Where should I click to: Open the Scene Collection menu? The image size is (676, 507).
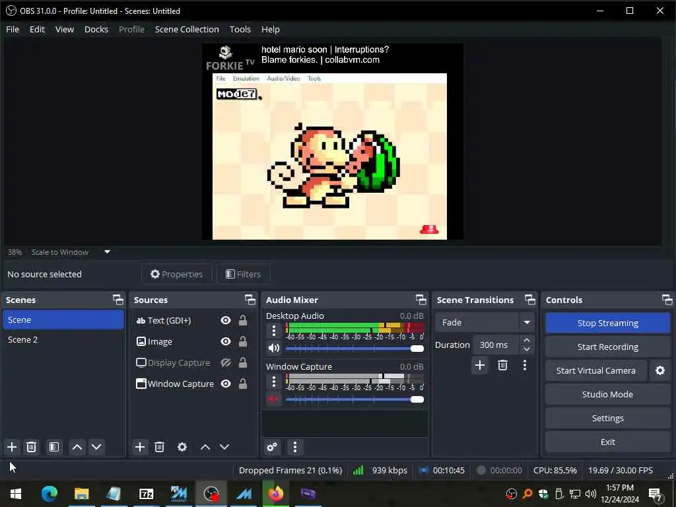(x=187, y=29)
